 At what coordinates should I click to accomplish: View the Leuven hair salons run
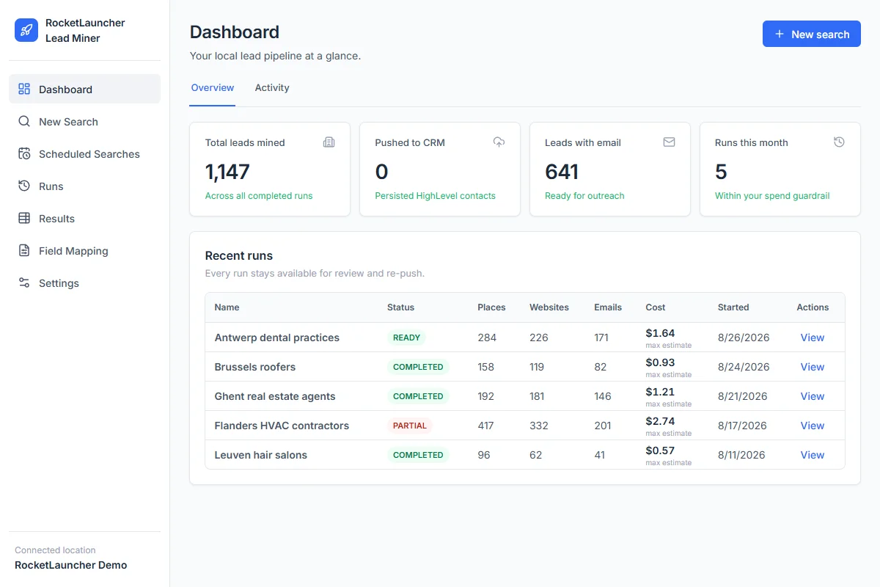click(x=812, y=455)
